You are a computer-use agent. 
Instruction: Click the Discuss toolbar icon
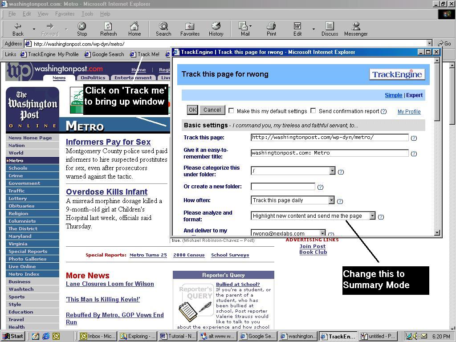pos(330,29)
